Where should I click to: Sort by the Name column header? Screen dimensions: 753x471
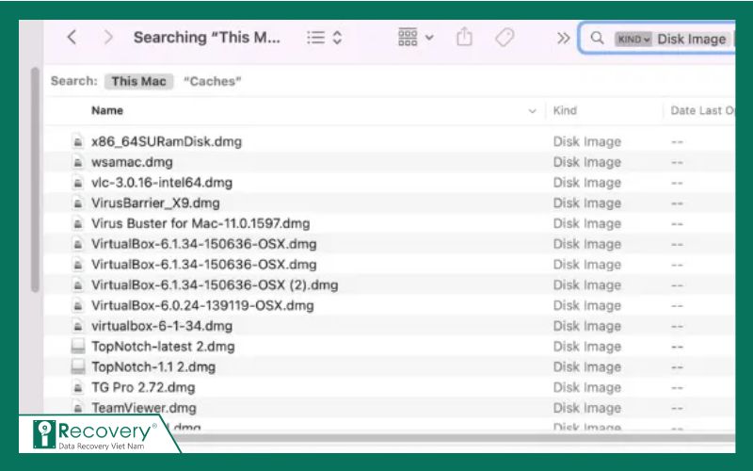coord(107,110)
